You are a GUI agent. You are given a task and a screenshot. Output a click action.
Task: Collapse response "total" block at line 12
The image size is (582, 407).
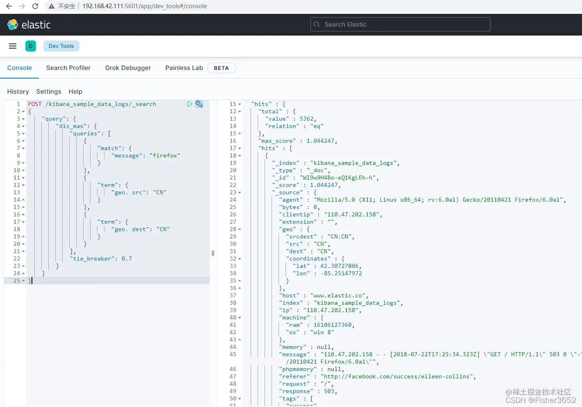tap(240, 112)
